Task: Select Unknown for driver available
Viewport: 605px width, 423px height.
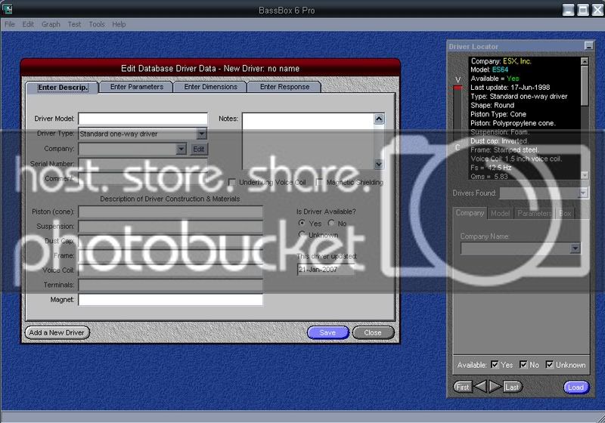Action: pos(302,234)
